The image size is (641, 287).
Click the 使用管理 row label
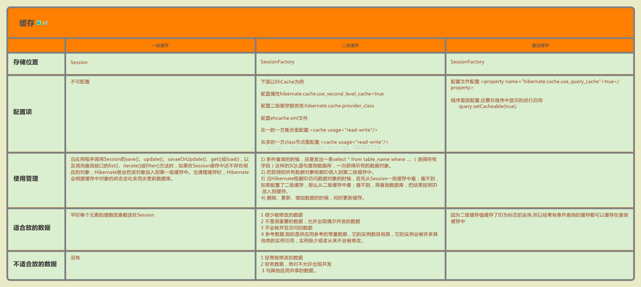26,179
